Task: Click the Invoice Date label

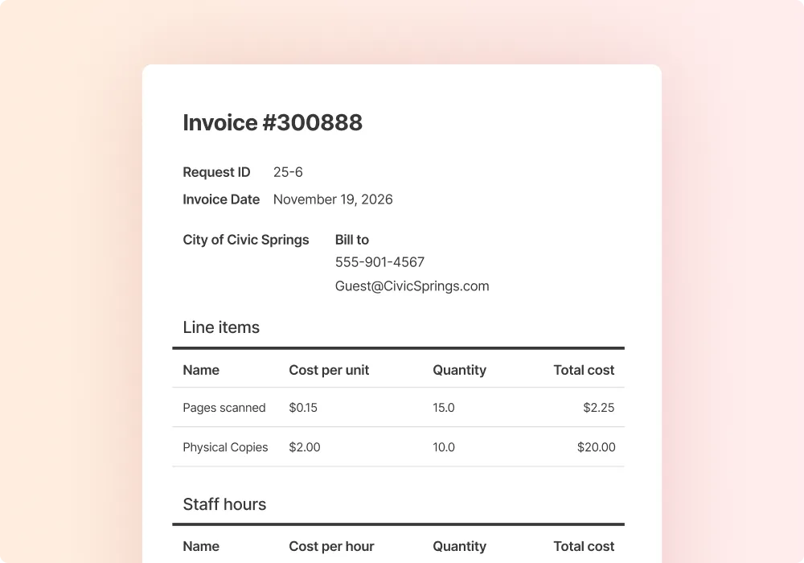Action: point(221,199)
